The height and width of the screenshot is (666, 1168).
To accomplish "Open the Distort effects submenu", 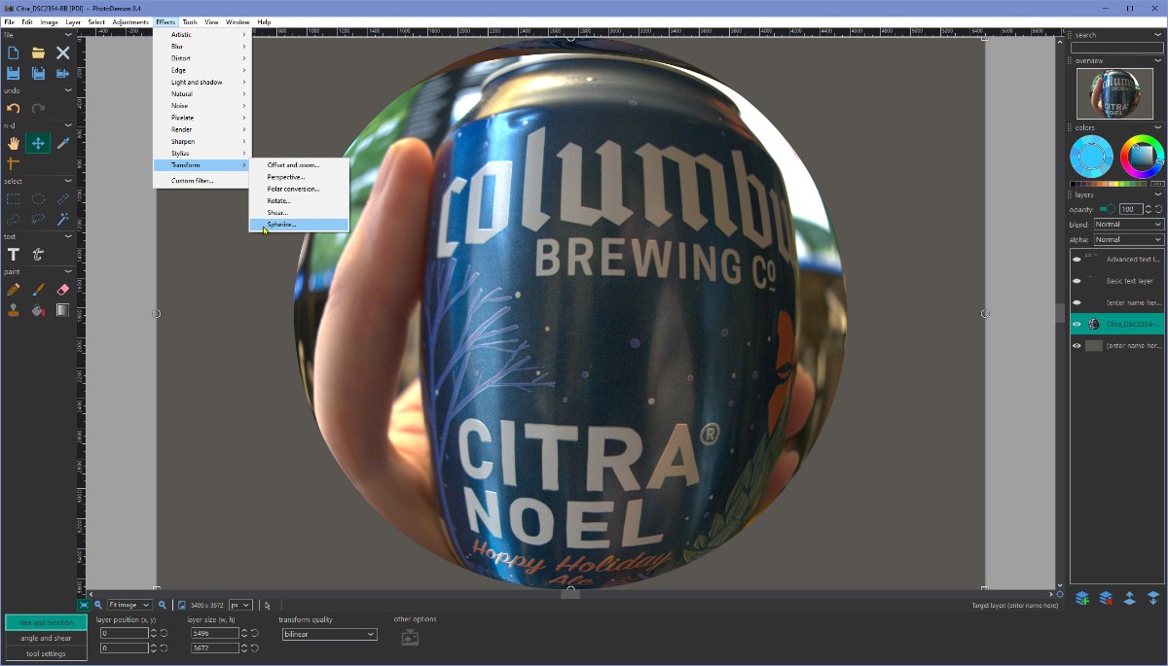I will 202,58.
